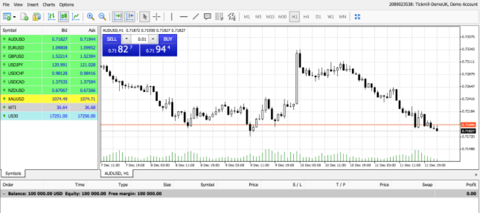
Task: Open the trading accounts coins icon
Action: [37, 17]
